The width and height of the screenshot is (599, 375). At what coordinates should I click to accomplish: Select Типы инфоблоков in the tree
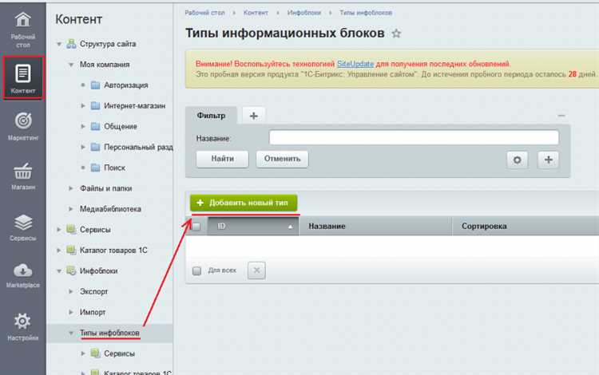coord(109,333)
